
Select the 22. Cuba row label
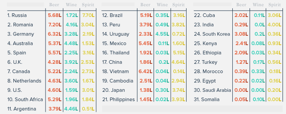(x=205, y=15)
